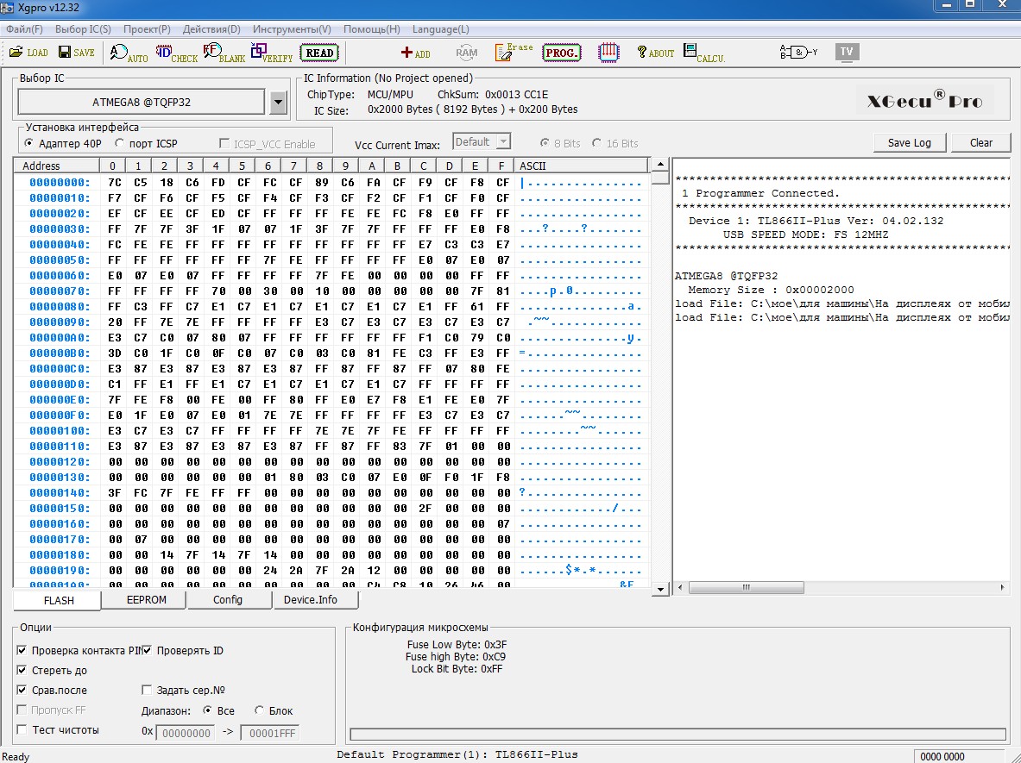Run AUTO chip detection icon
Viewport: 1021px width, 763px height.
[x=129, y=53]
